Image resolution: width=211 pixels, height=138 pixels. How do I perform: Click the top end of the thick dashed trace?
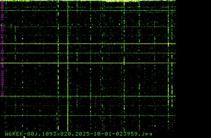click(x=58, y=2)
